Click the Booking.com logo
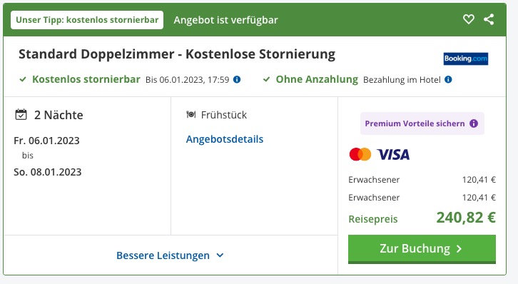The height and width of the screenshot is (284, 518). pos(465,59)
